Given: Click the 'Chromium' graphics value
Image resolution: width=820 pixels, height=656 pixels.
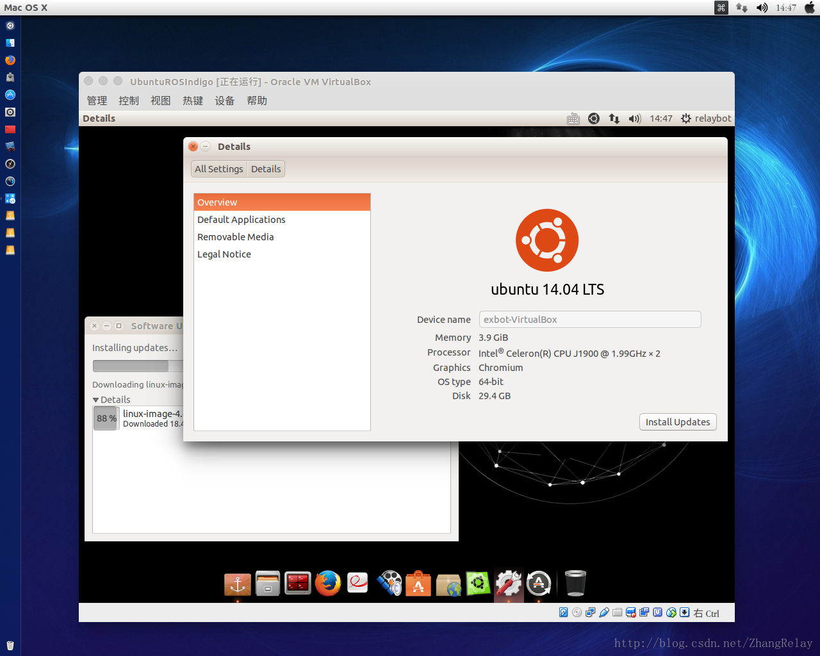Looking at the screenshot, I should tap(501, 368).
